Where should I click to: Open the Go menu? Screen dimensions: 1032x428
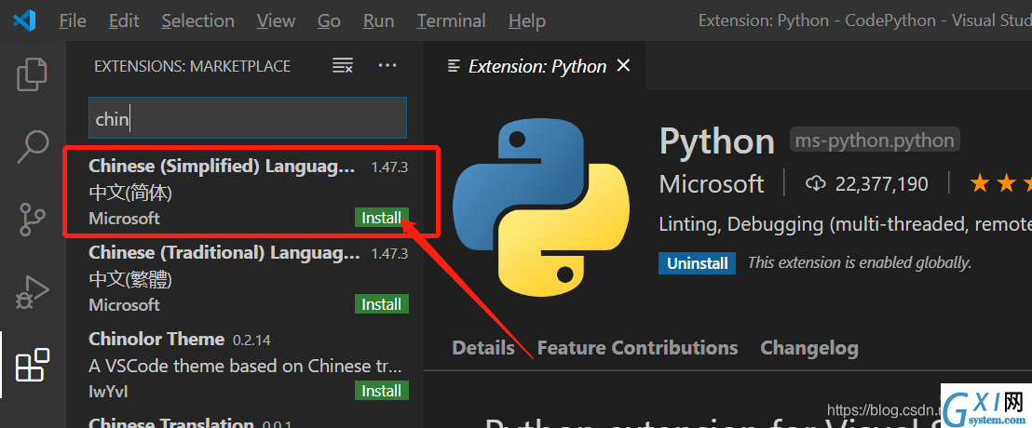point(329,21)
